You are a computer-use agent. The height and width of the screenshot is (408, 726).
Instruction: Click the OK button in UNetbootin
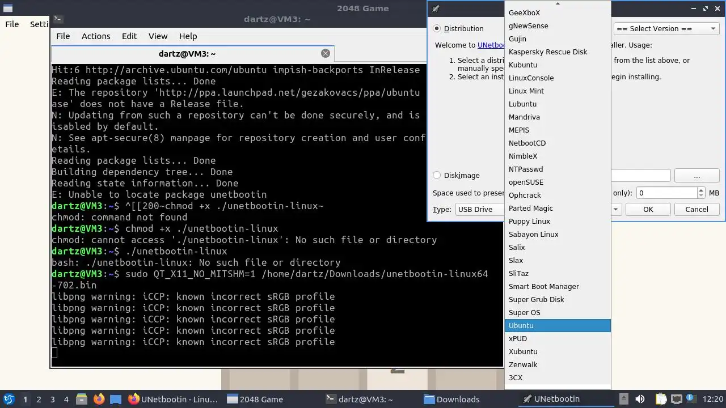(648, 209)
